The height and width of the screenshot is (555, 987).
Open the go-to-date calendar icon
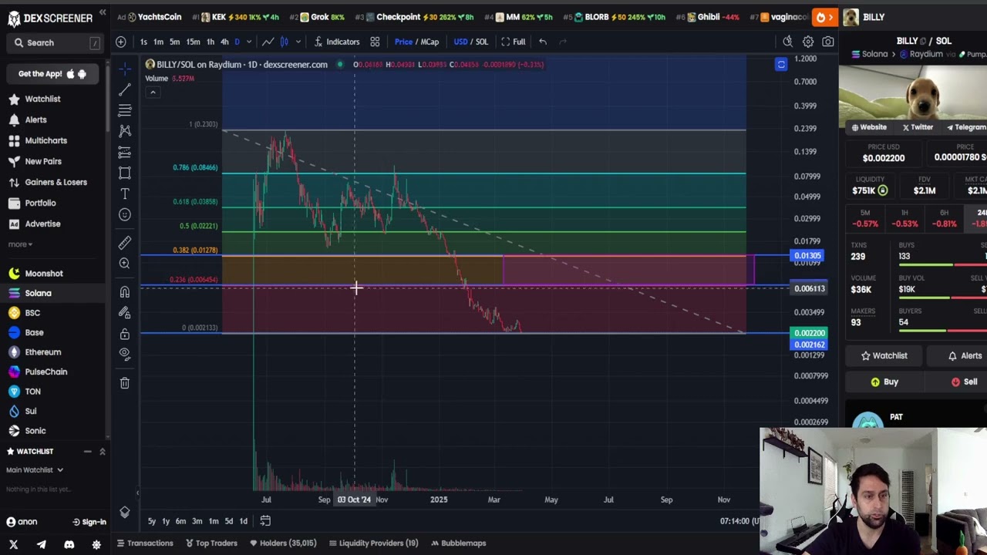tap(265, 521)
